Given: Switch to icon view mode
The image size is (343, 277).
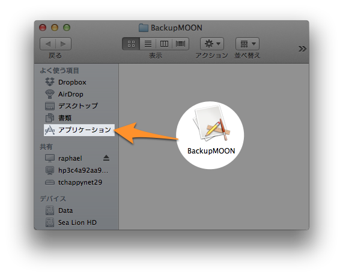Looking at the screenshot, I should 131,44.
